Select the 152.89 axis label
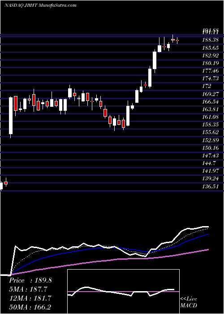Image resolution: width=224 pixels, height=314 pixels. coord(210,140)
